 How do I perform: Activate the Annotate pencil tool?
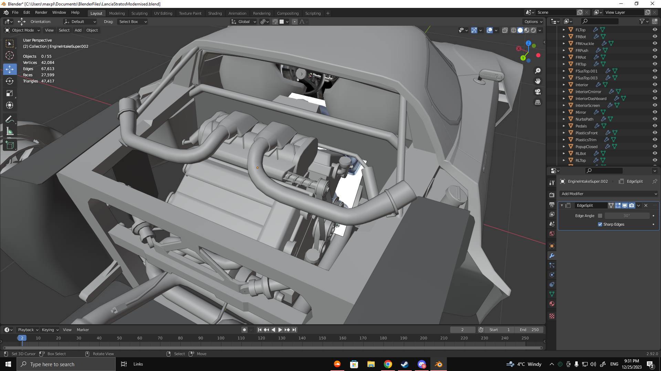coord(10,119)
